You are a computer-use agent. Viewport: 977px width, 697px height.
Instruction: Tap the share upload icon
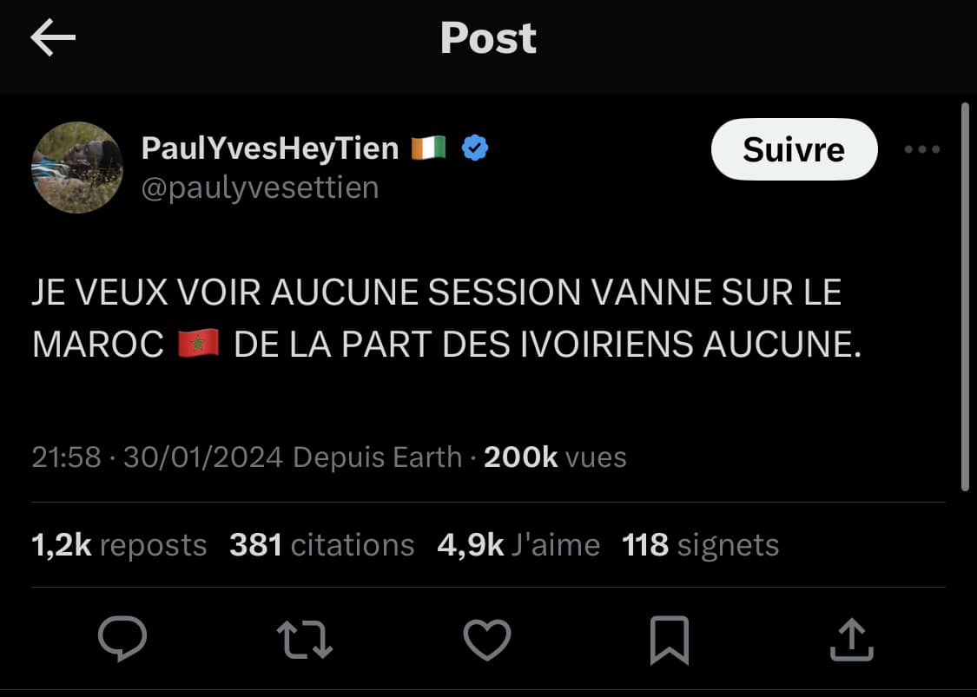click(852, 640)
